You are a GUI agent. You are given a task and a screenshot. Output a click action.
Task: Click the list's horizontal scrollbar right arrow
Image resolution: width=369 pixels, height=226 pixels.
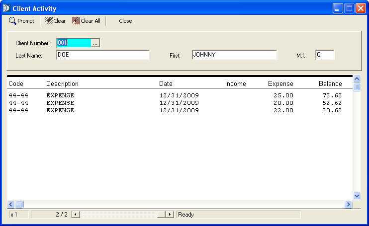pos(348,204)
